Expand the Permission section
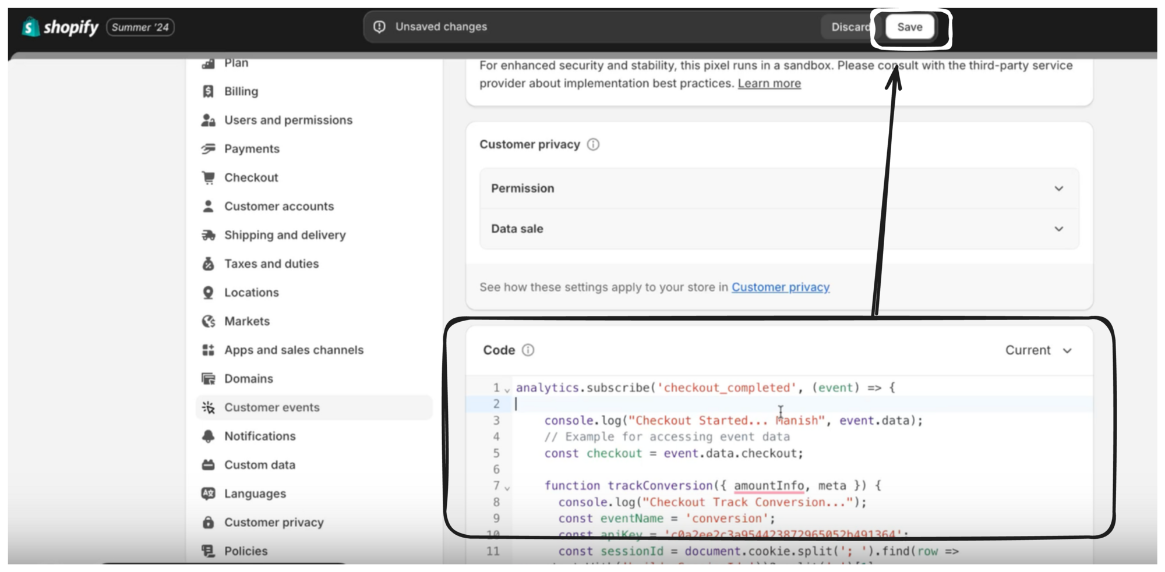 (x=779, y=189)
